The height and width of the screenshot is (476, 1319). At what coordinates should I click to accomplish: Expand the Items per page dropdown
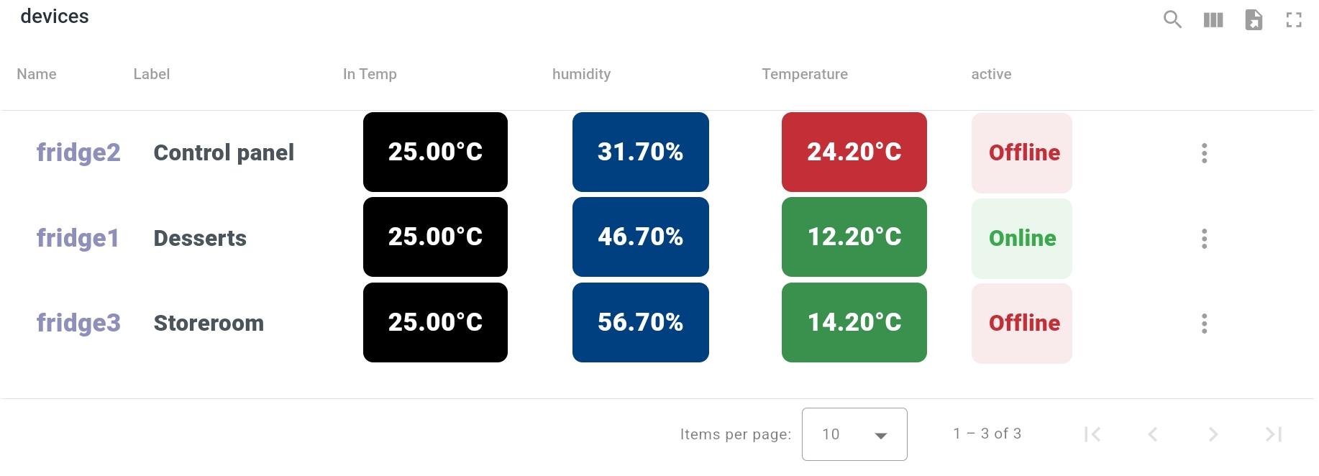pos(854,434)
